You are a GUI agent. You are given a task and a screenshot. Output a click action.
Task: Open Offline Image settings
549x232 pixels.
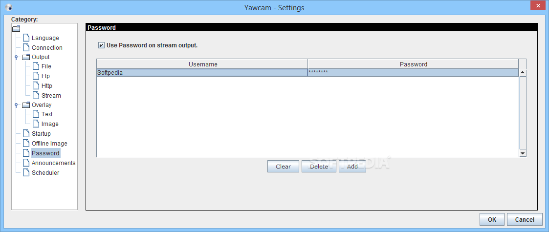pos(49,144)
